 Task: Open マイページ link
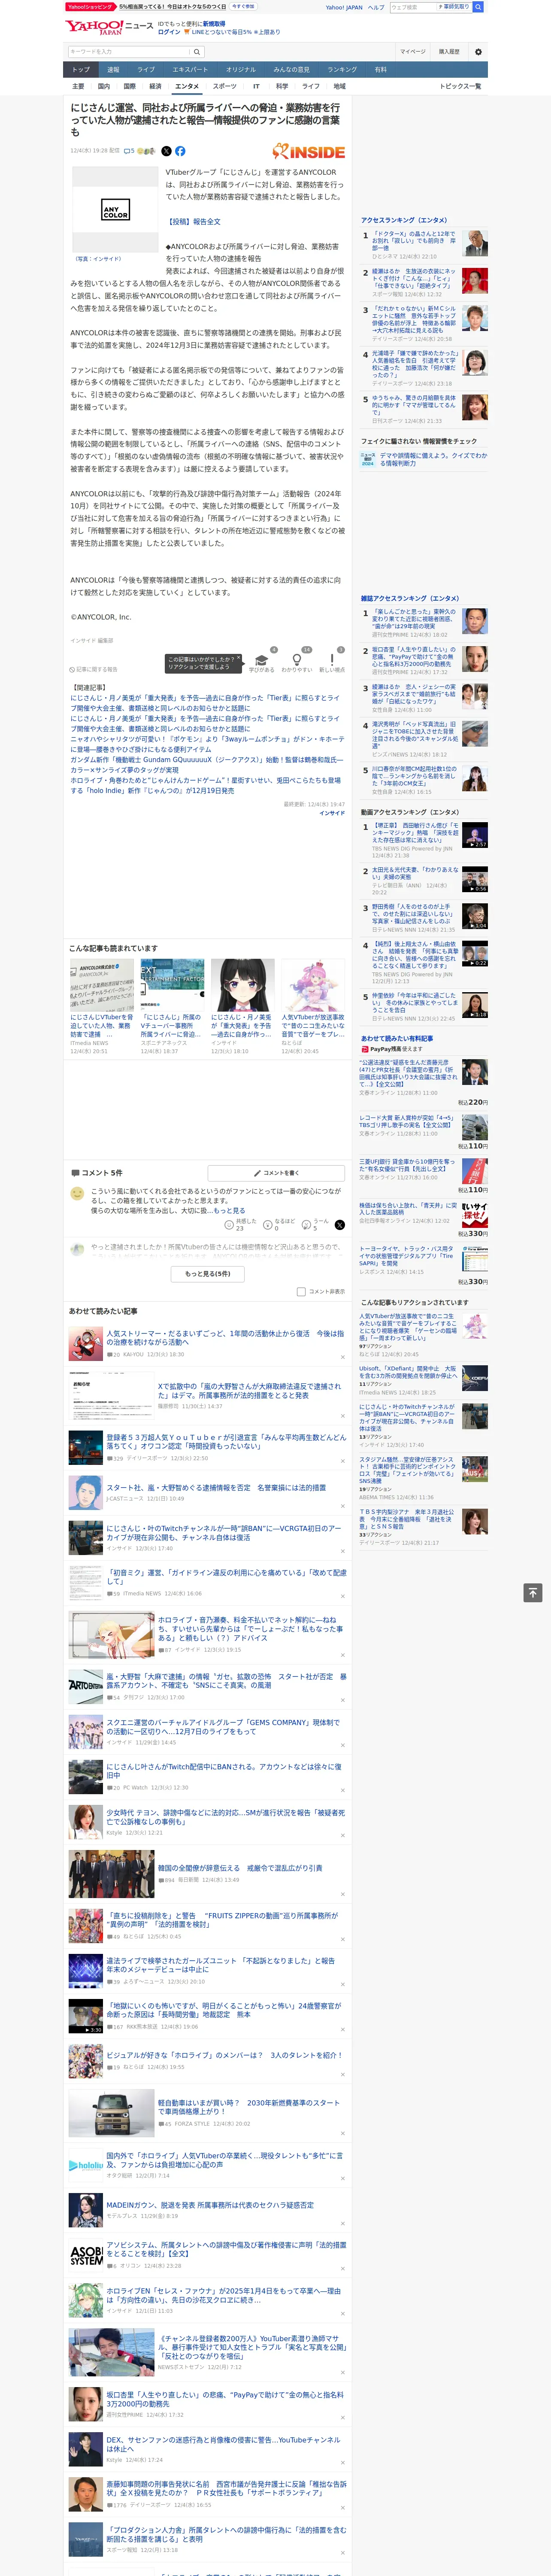[x=413, y=52]
